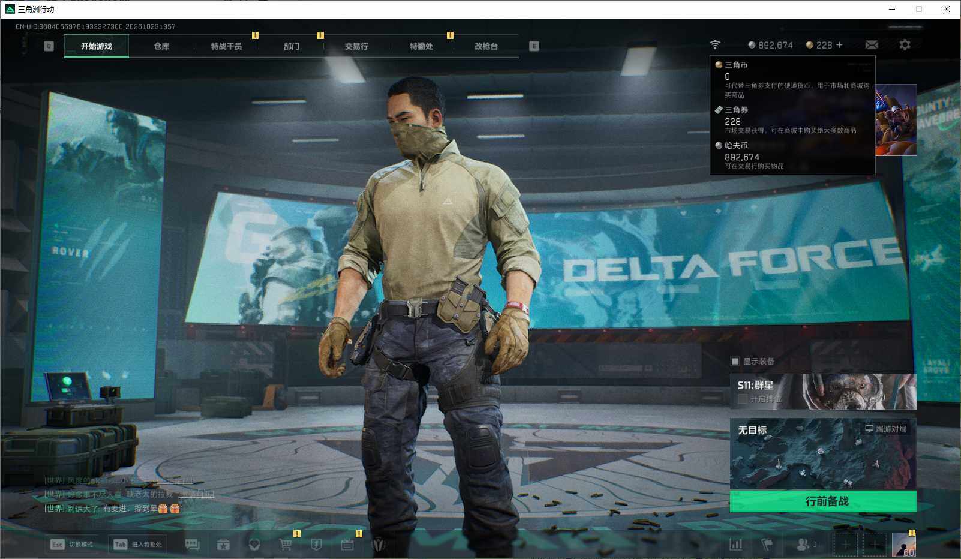The height and width of the screenshot is (559, 961).
Task: Open the player avatar level 60
Action: coord(903,544)
